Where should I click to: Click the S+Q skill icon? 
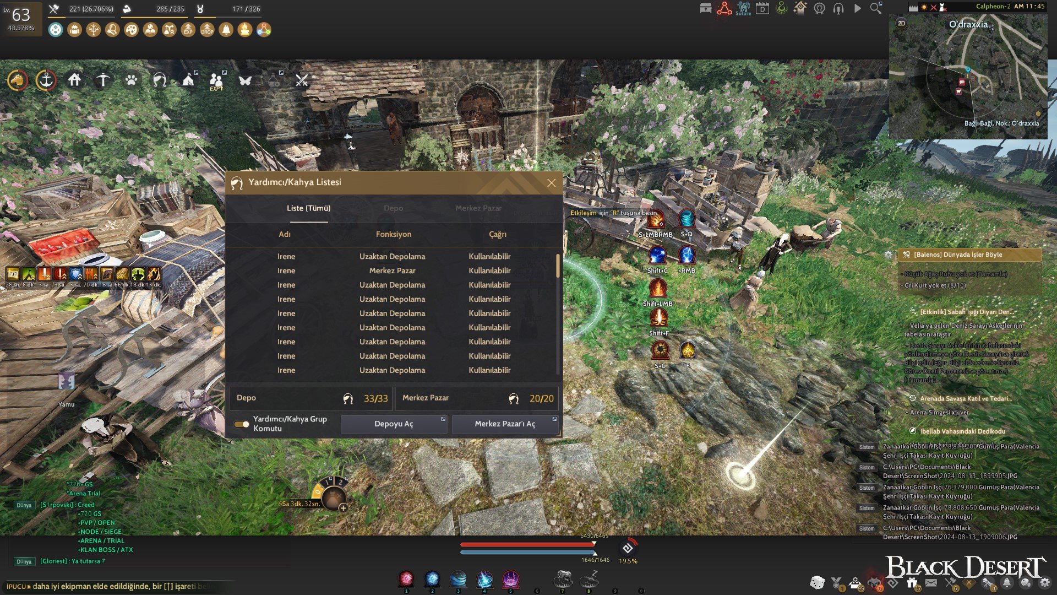click(686, 219)
